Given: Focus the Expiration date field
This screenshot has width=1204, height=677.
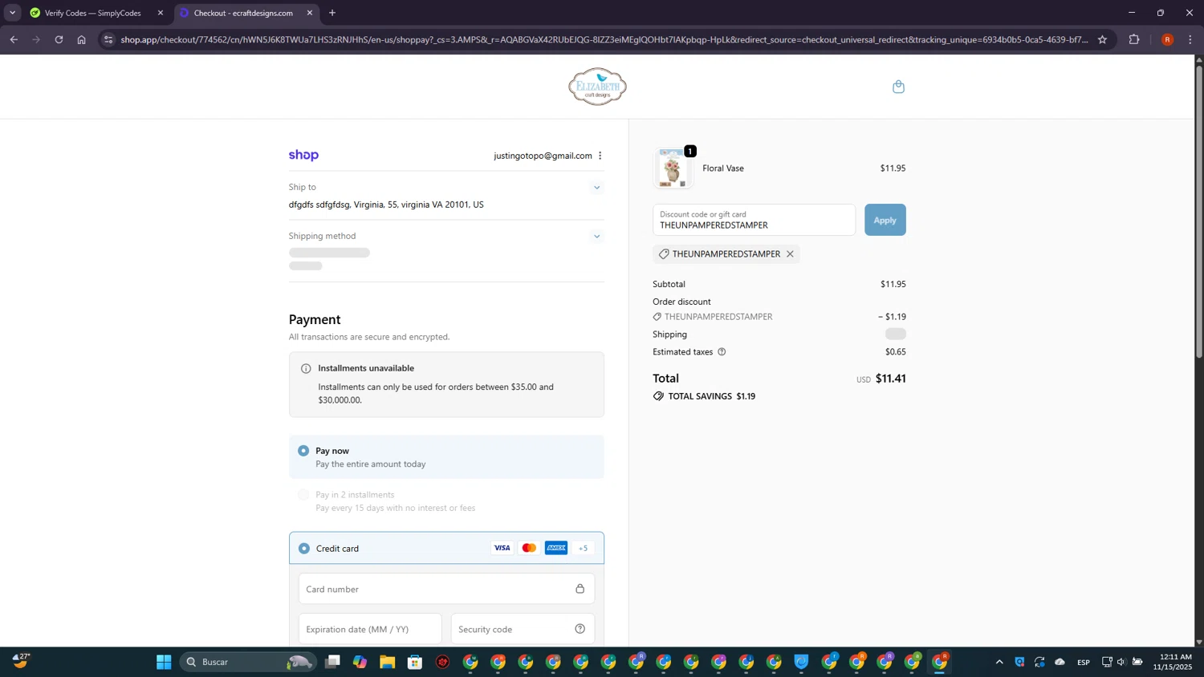Looking at the screenshot, I should click(x=370, y=629).
